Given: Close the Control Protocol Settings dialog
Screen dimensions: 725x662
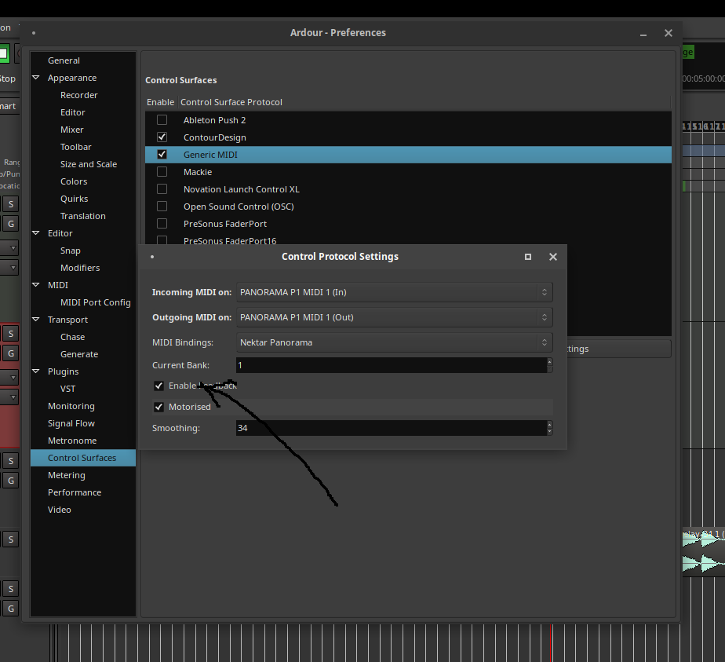Looking at the screenshot, I should tap(553, 257).
